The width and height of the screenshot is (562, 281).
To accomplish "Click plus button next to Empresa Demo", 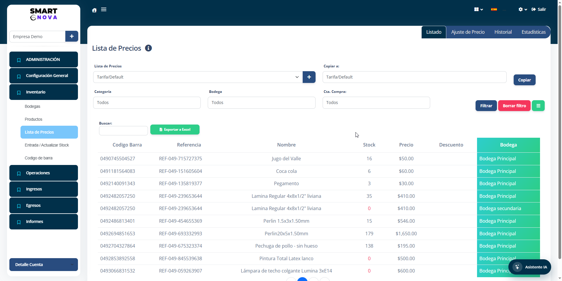I will (72, 36).
